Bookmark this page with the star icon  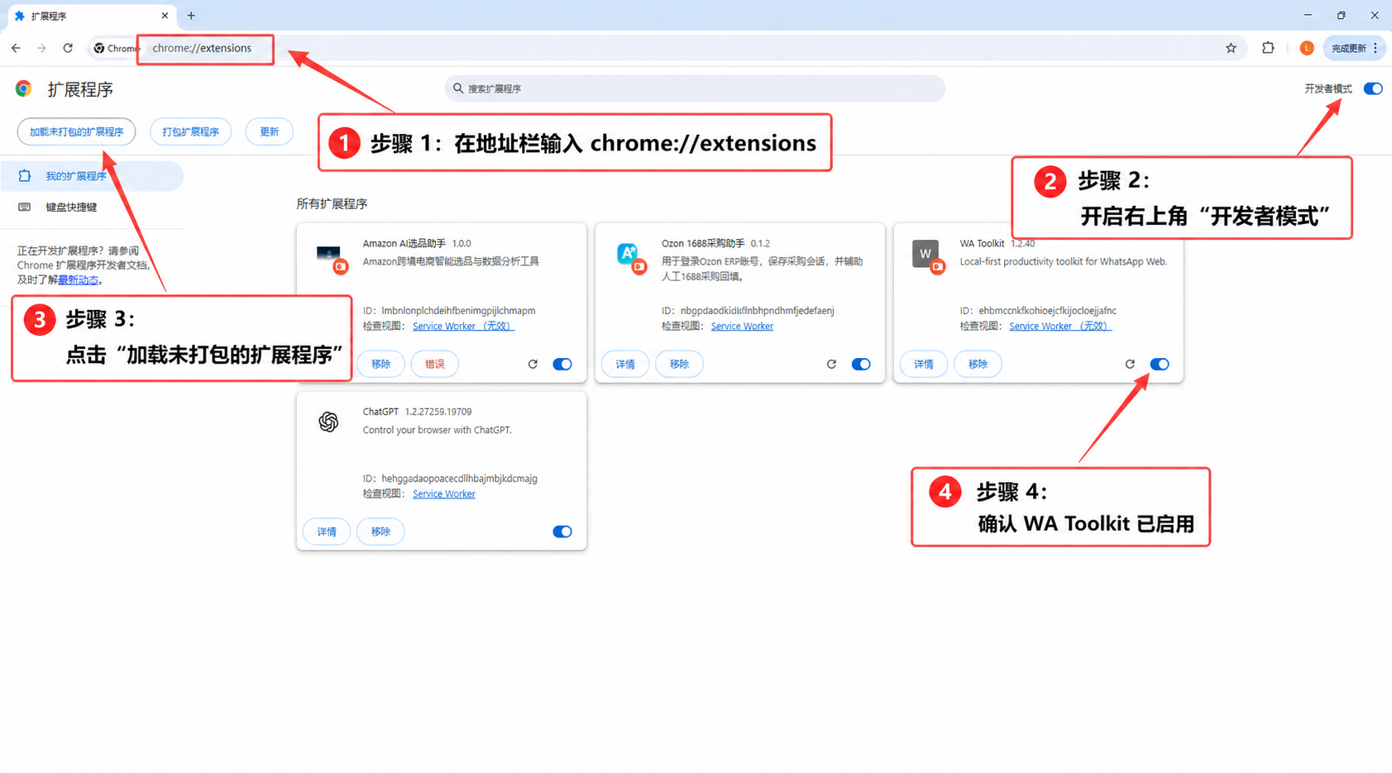[1231, 48]
